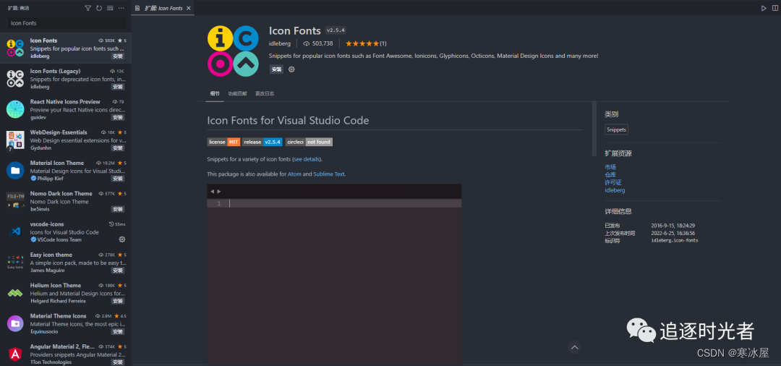Open the Sublime Text package link

(x=329, y=174)
